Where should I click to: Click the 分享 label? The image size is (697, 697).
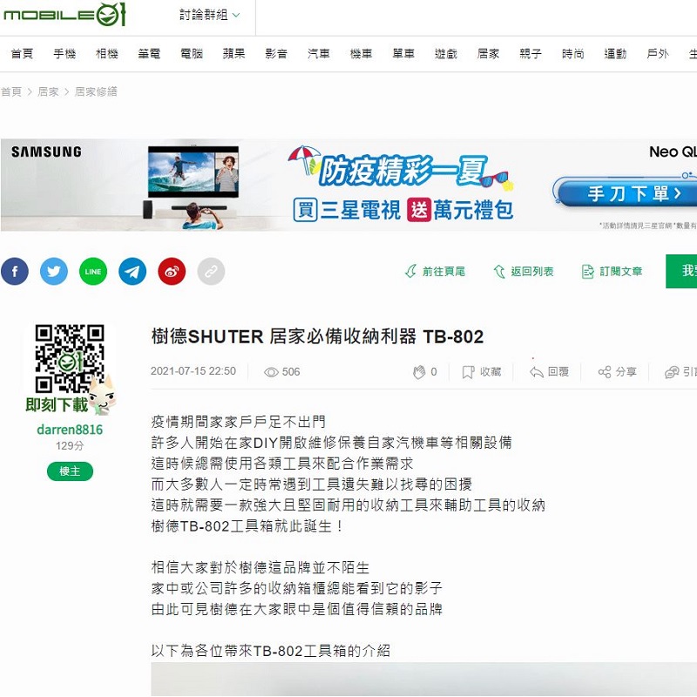(x=626, y=372)
